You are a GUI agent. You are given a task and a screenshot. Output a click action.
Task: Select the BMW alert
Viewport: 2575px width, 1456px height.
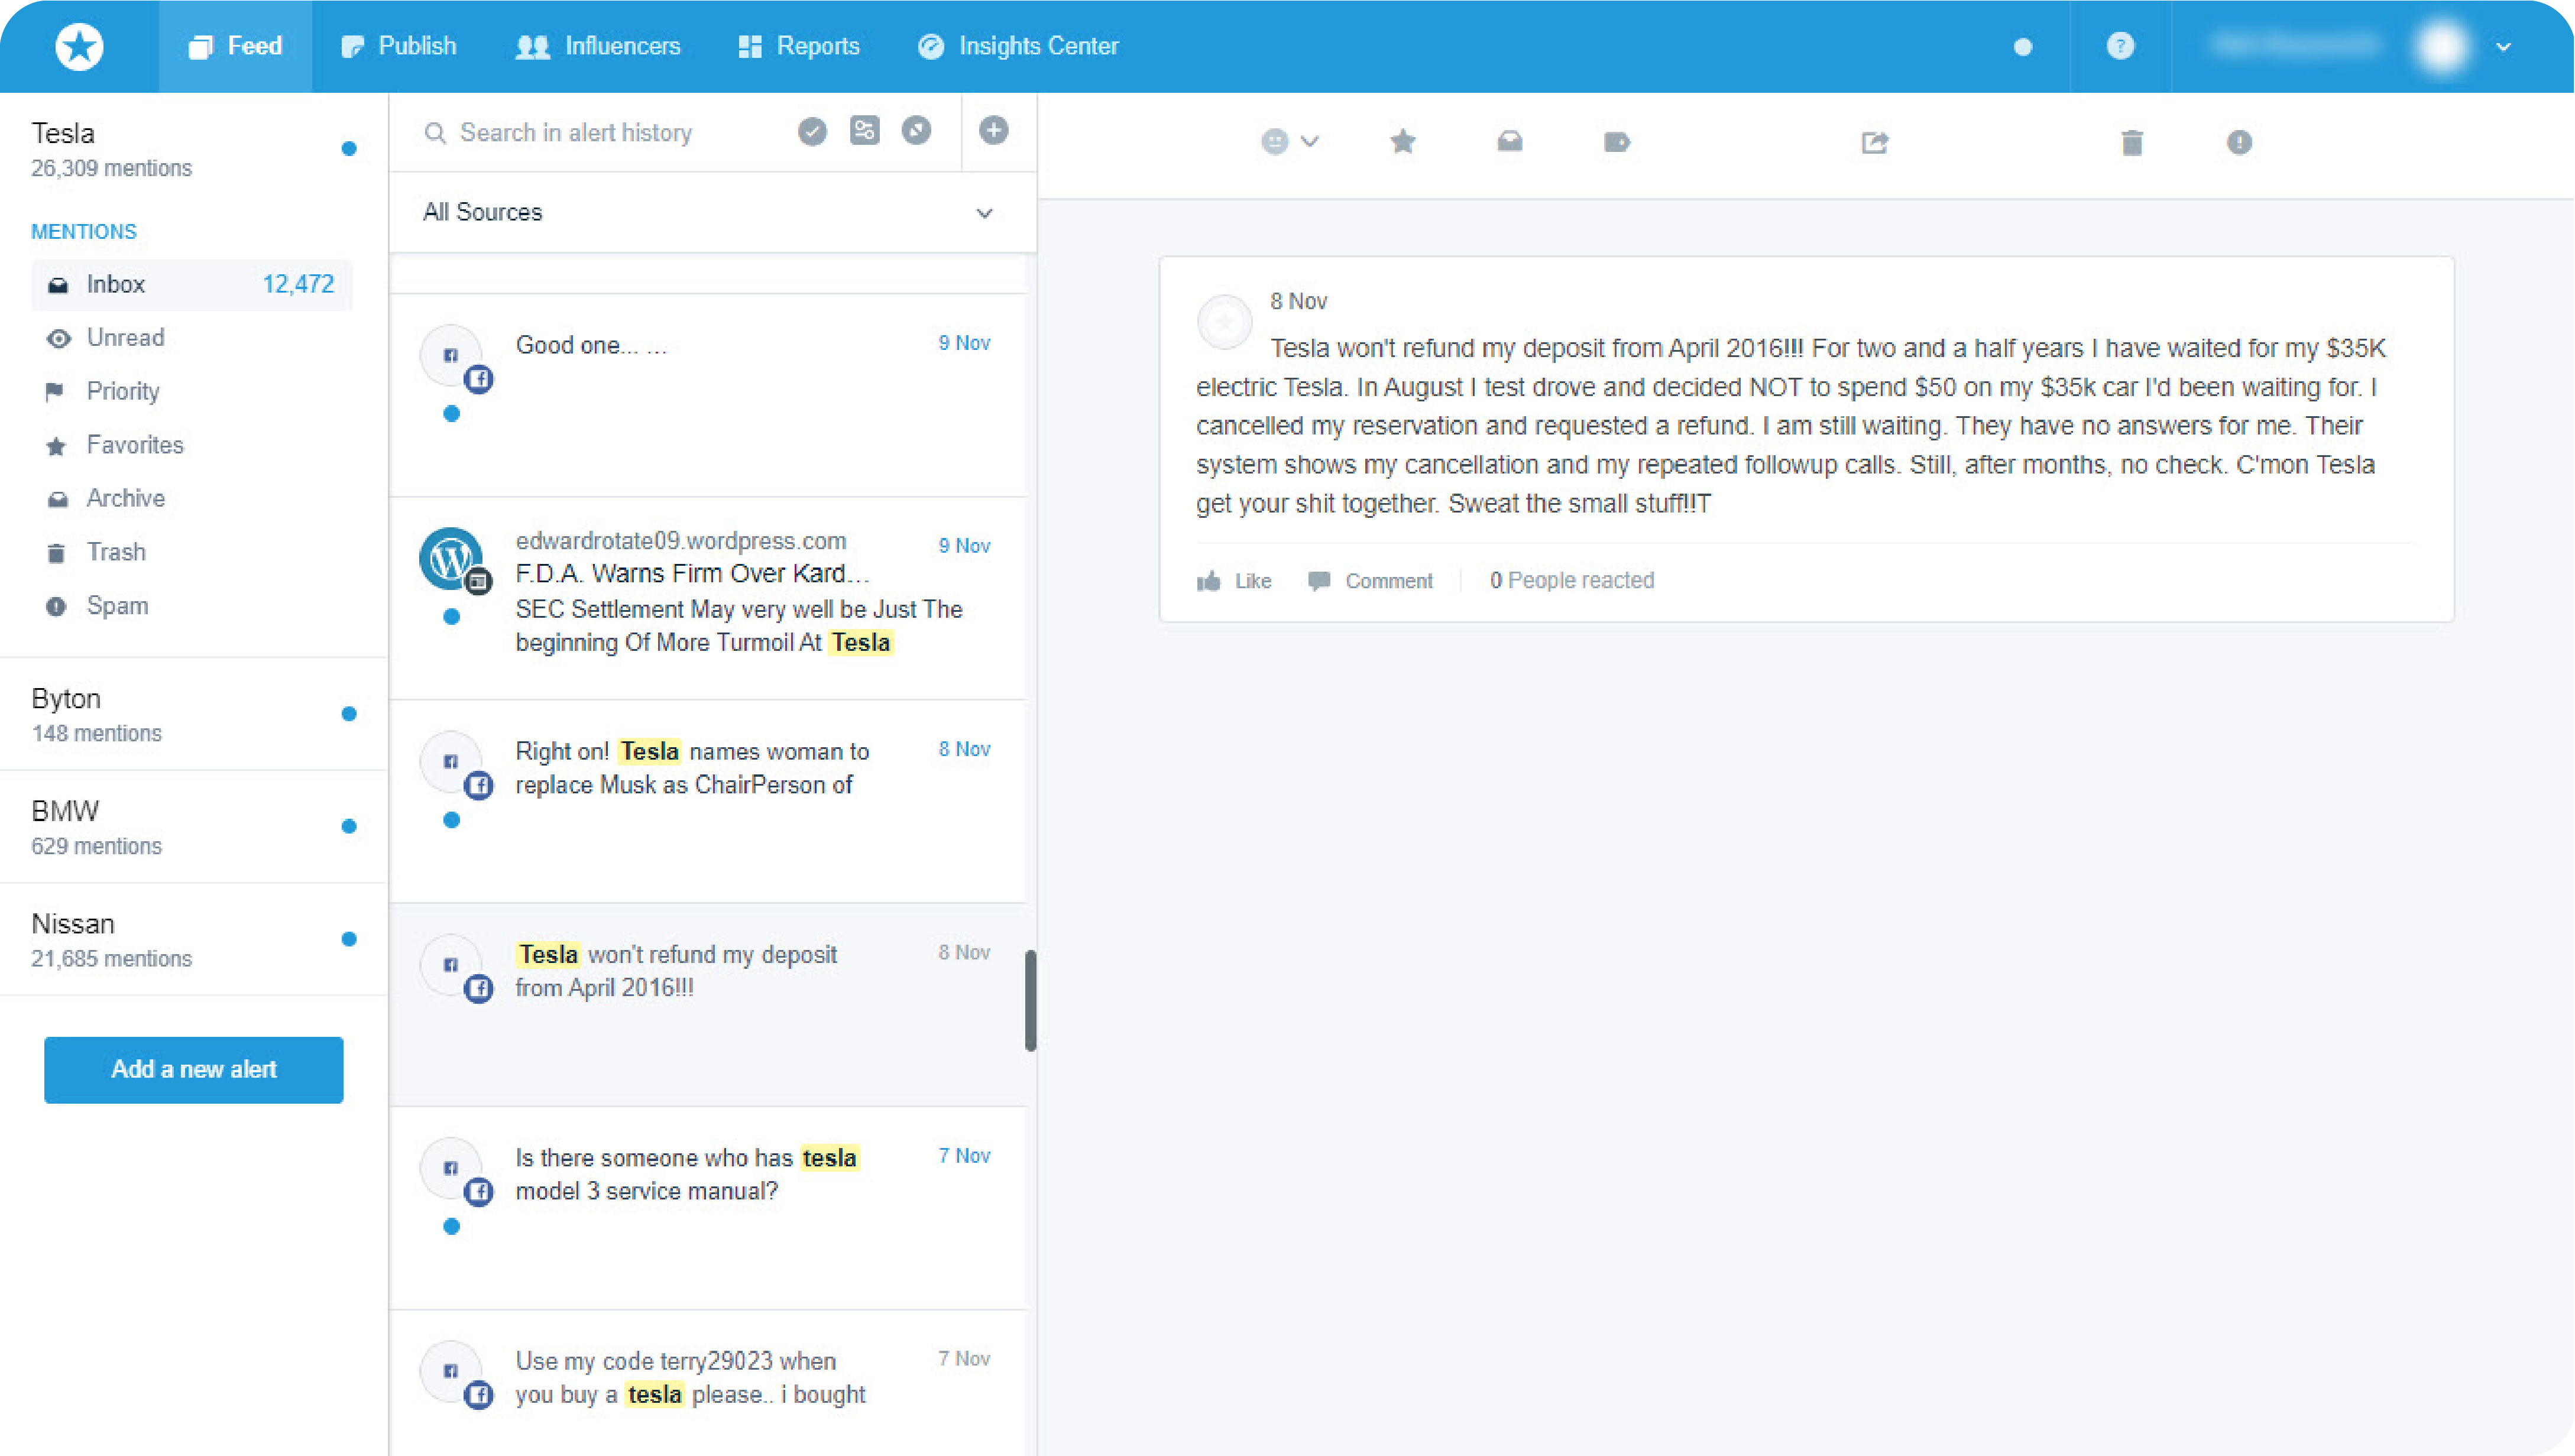click(193, 827)
